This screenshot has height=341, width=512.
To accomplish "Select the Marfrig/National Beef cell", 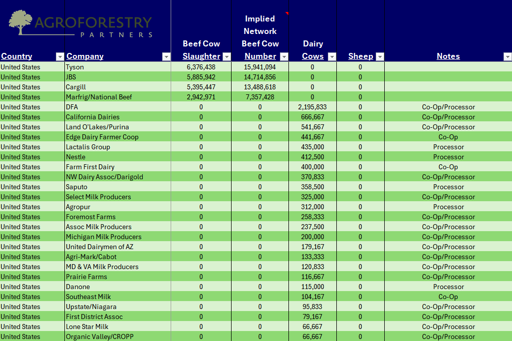I will pyautogui.click(x=118, y=97).
